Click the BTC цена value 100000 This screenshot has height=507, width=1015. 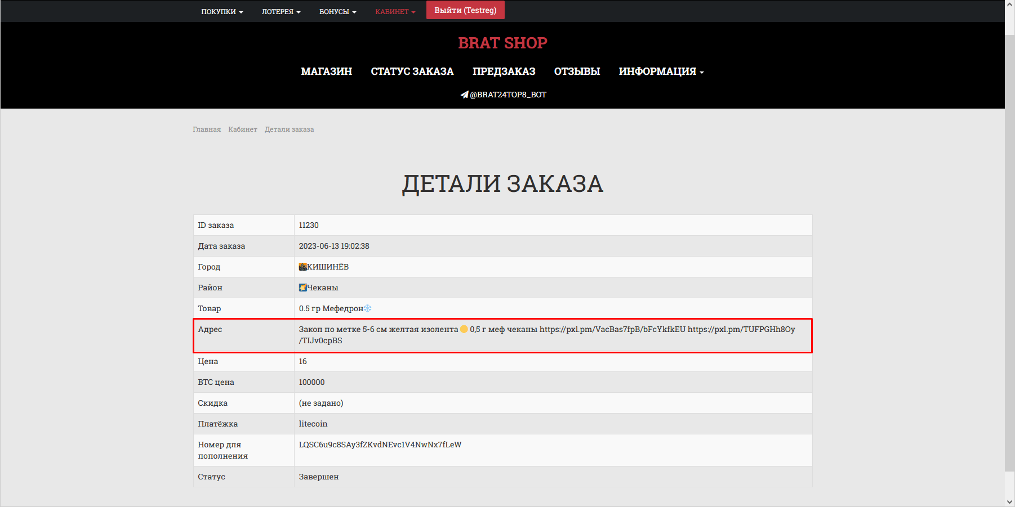311,382
